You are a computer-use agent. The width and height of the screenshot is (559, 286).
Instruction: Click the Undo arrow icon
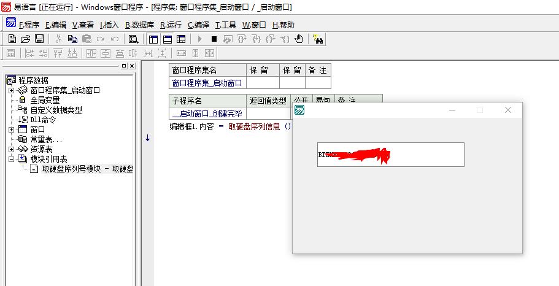click(114, 39)
